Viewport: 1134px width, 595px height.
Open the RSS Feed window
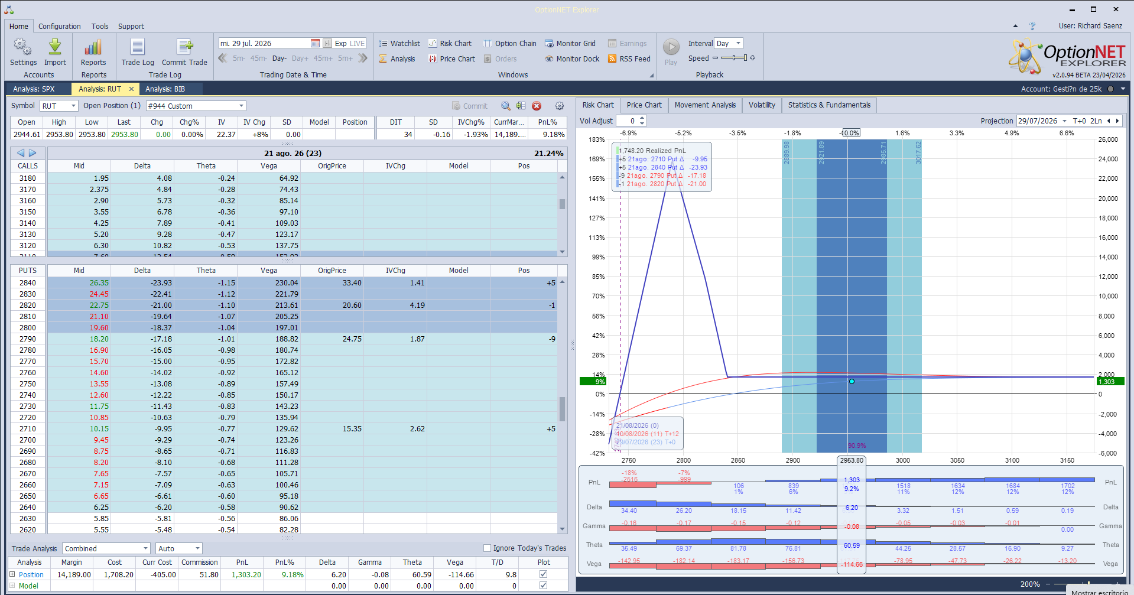click(629, 59)
